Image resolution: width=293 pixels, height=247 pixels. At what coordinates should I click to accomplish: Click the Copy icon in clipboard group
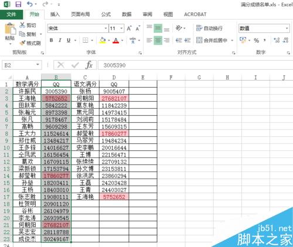[x=22, y=34]
